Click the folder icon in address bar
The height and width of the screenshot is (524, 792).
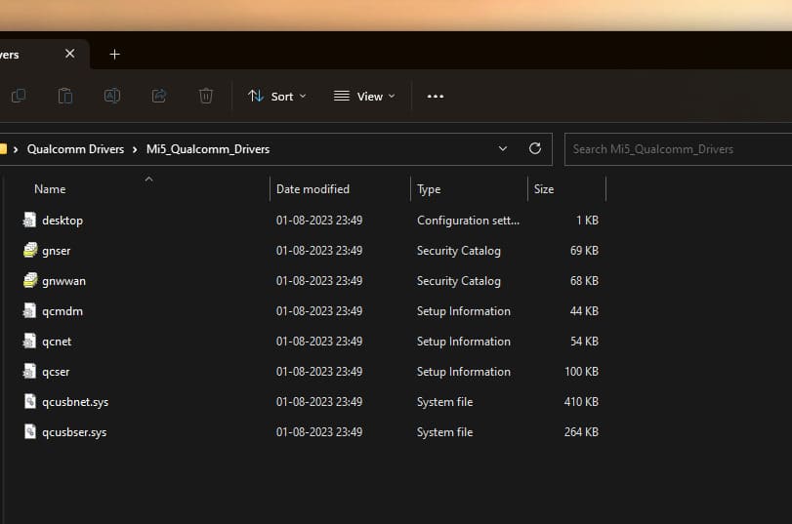tap(3, 149)
